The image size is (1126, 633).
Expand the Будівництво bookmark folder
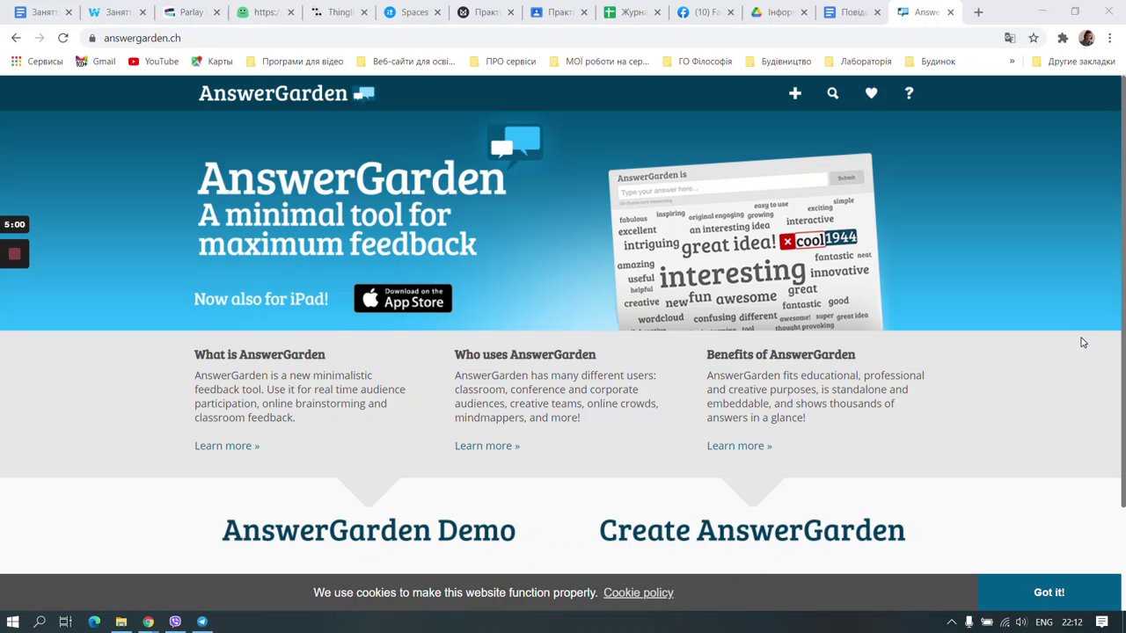[x=778, y=62]
